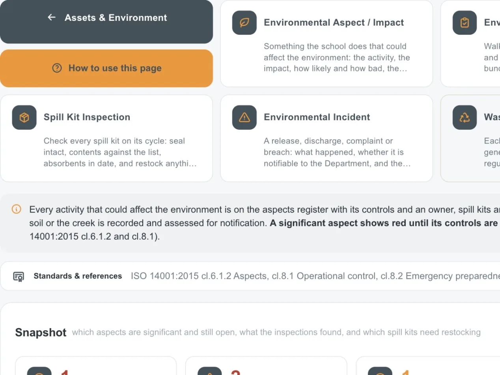The height and width of the screenshot is (375, 500).
Task: Click the back arrow beside Assets & Environment
Action: tap(52, 17)
